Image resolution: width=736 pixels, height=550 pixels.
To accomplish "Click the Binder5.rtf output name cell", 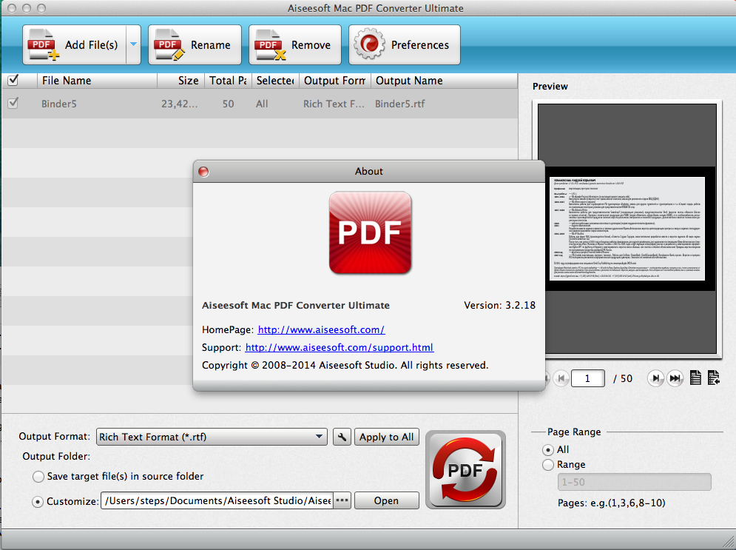I will 399,104.
